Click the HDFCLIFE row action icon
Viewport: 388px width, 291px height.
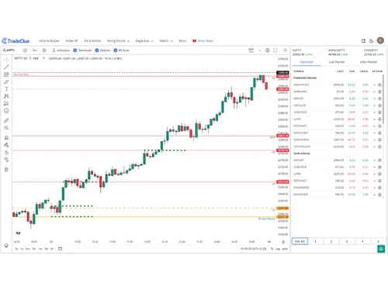click(x=379, y=106)
